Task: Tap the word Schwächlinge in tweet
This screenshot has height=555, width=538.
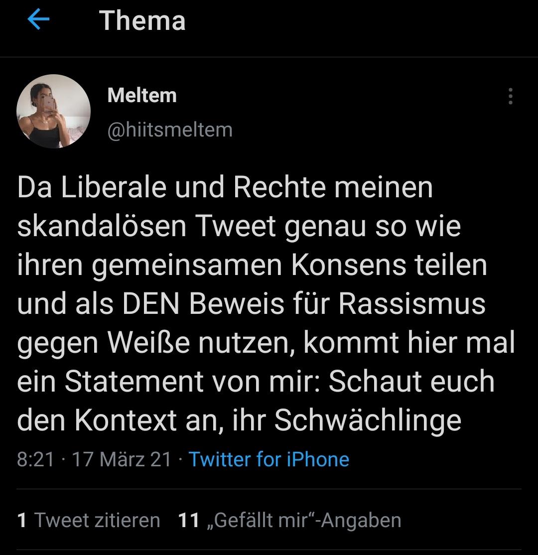Action: [368, 421]
